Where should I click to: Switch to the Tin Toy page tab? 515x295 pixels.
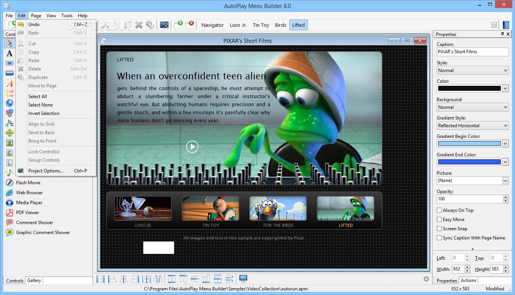261,25
